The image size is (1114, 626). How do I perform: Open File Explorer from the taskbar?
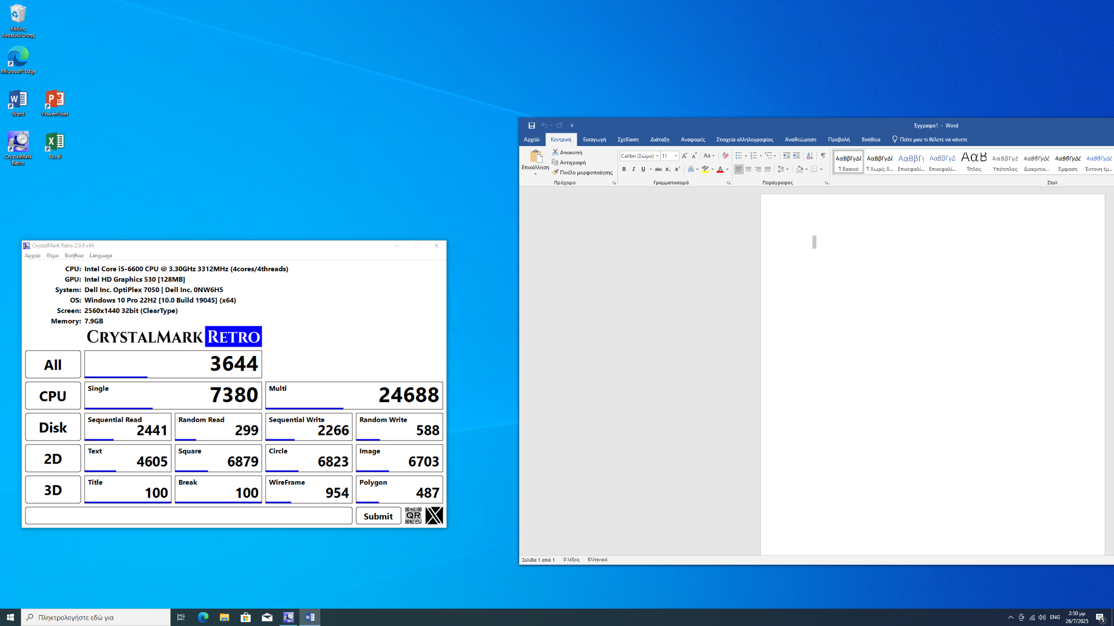(x=225, y=617)
